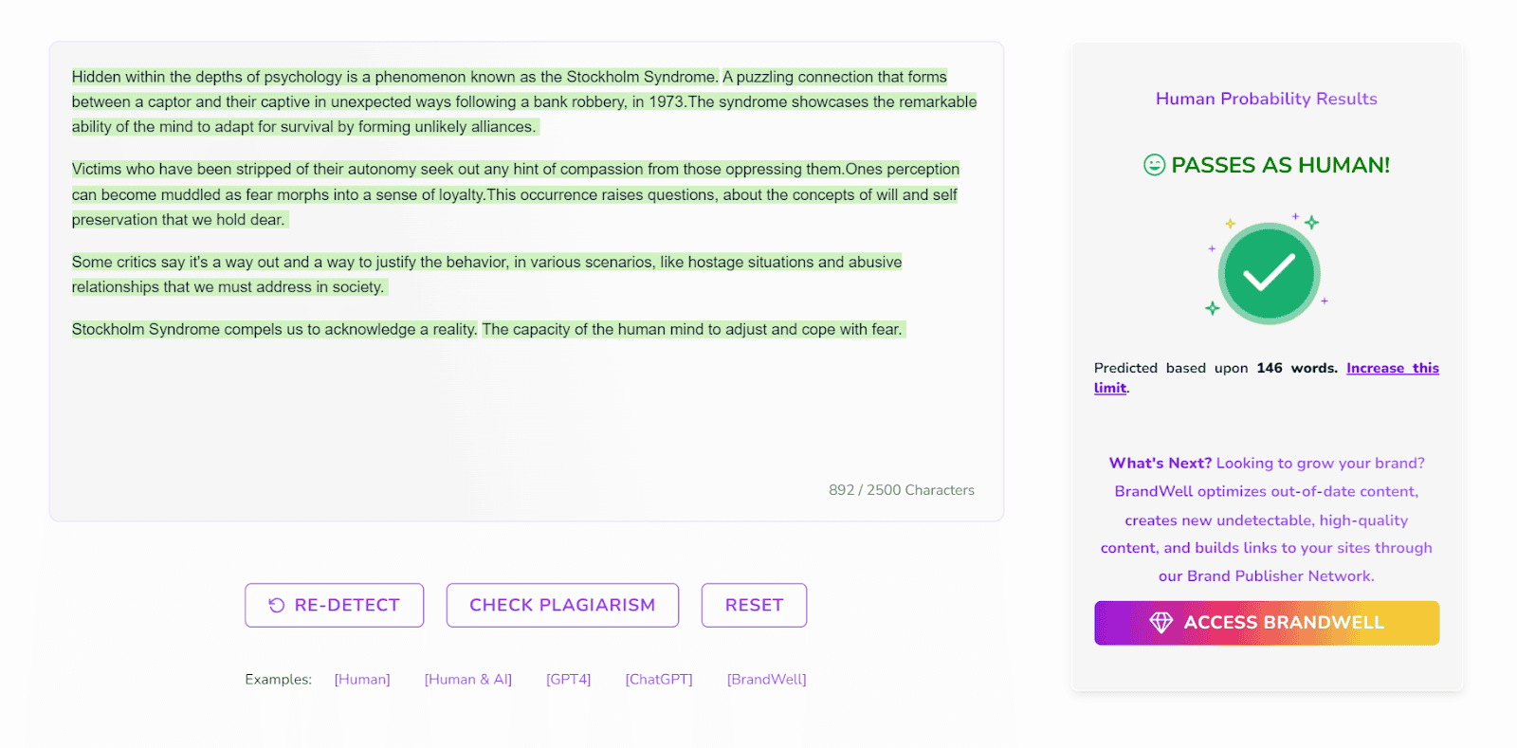Screen dimensions: 1517x748
Task: Load the [Human & AI] example
Action: tap(467, 679)
